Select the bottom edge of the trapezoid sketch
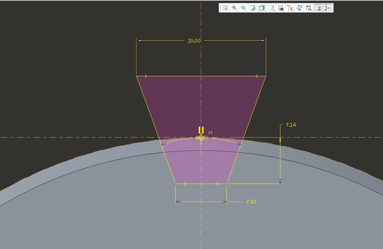 pyautogui.click(x=201, y=184)
